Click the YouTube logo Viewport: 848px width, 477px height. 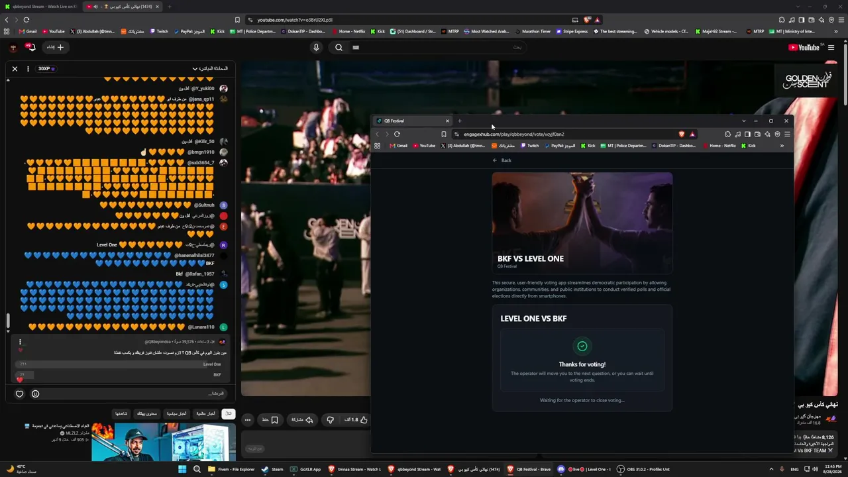coord(804,47)
